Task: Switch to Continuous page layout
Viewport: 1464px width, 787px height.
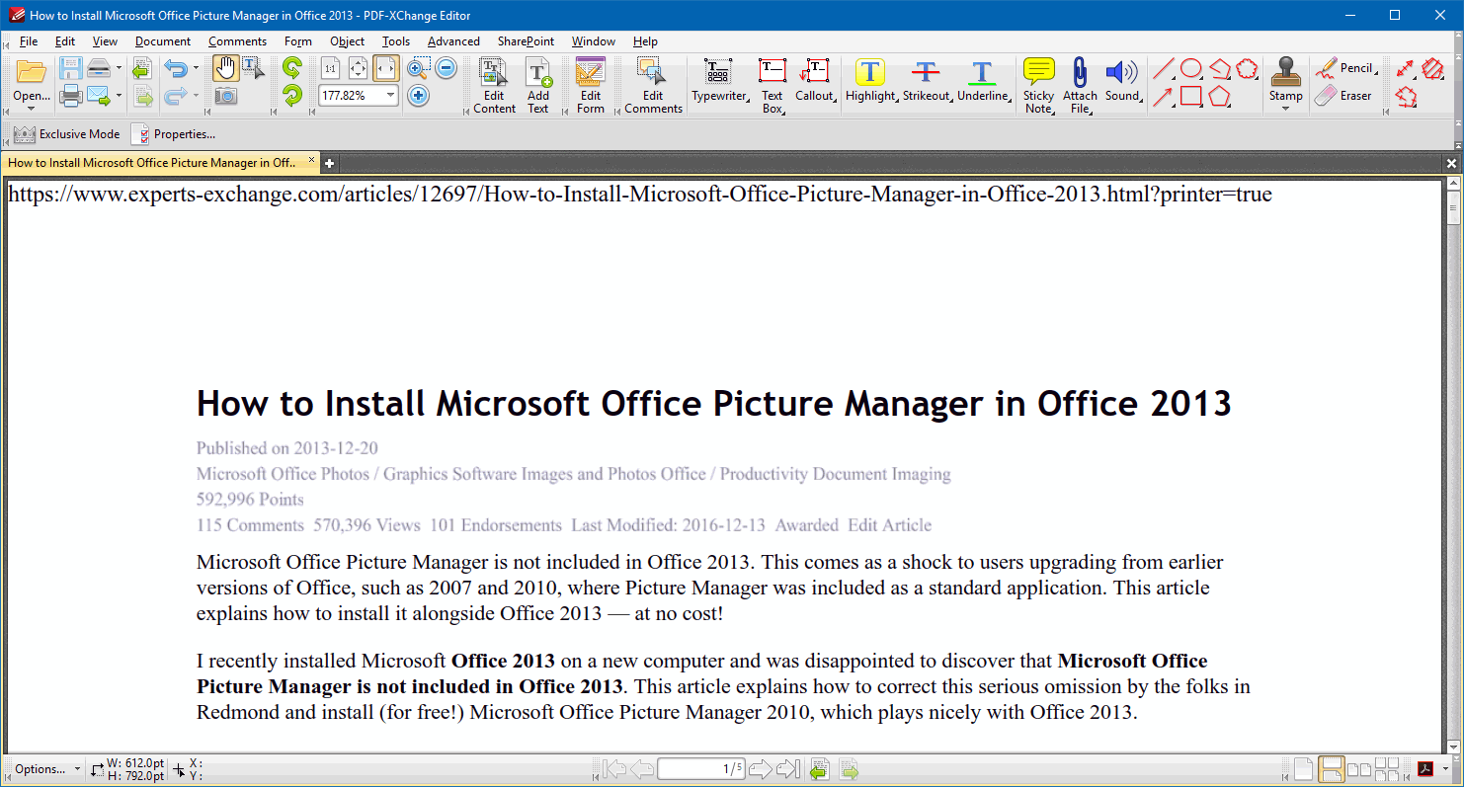Action: [x=1332, y=769]
